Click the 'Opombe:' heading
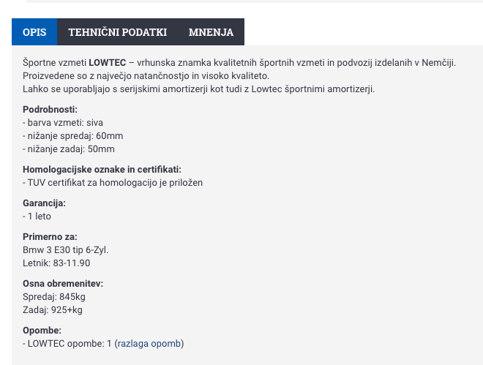 (x=42, y=331)
